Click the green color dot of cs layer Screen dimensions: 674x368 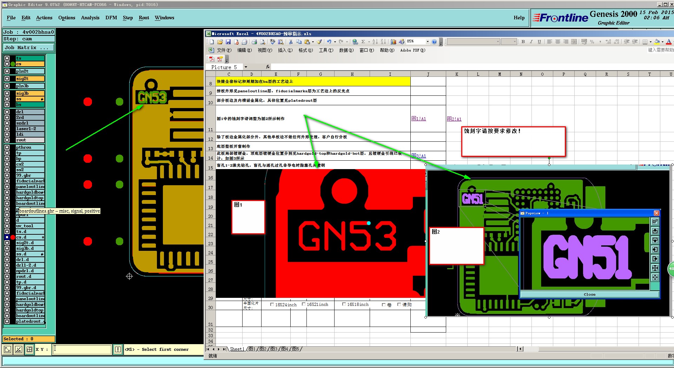(13, 64)
